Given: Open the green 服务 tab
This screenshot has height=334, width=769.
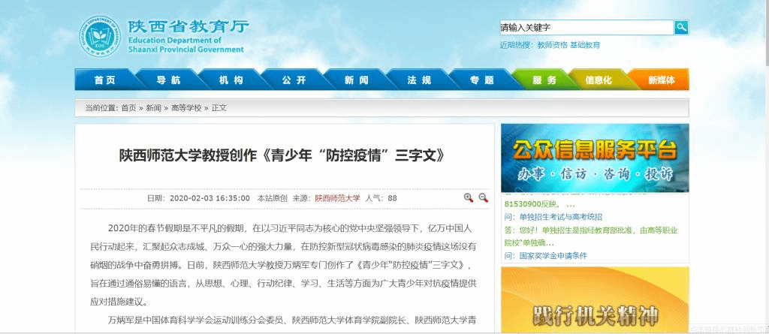Looking at the screenshot, I should click(544, 80).
